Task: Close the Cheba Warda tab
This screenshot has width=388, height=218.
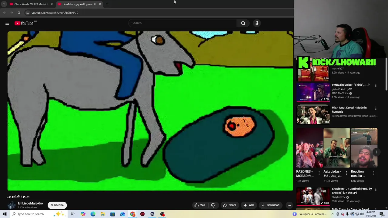Action: (52, 4)
